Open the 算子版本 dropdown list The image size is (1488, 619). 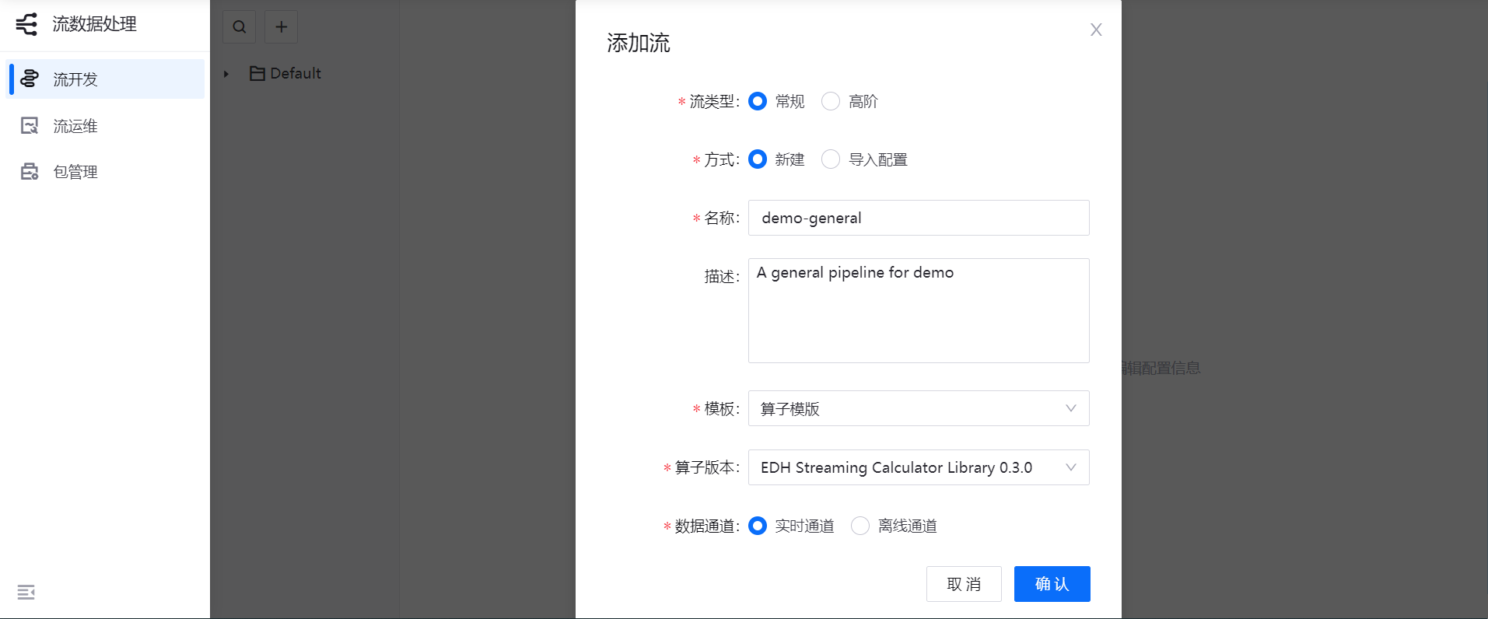pos(918,468)
